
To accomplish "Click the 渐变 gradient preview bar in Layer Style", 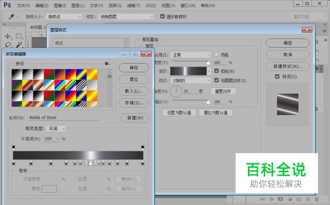I will click(x=188, y=71).
